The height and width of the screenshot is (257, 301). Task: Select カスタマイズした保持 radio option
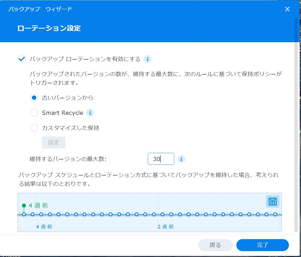click(x=34, y=128)
